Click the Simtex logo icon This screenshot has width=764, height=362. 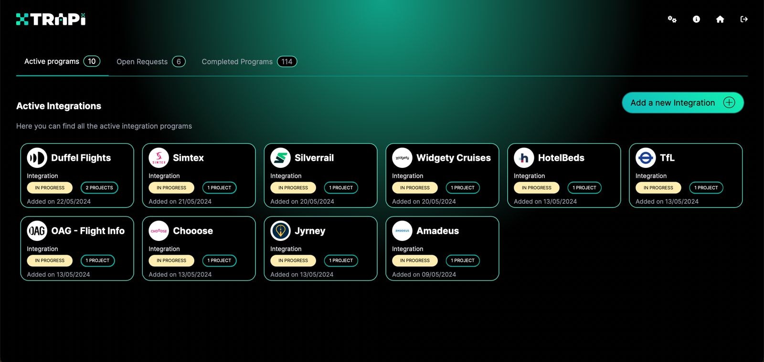pos(159,158)
